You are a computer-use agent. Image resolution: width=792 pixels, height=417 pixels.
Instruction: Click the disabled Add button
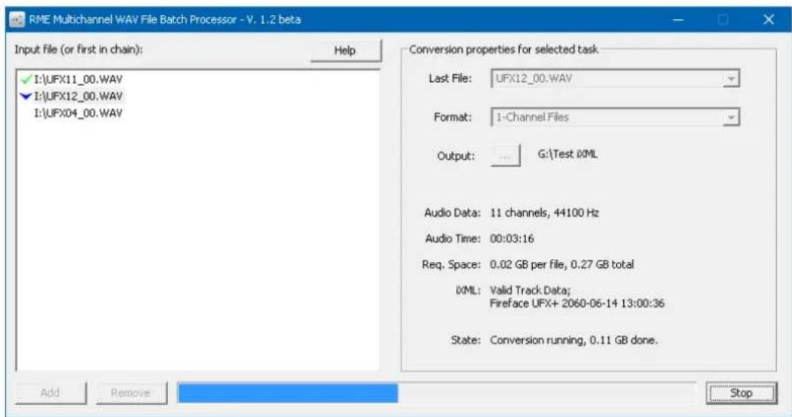50,393
